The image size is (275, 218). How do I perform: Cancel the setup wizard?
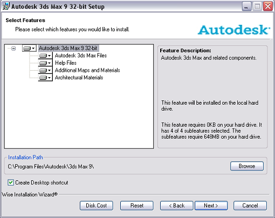point(250,206)
